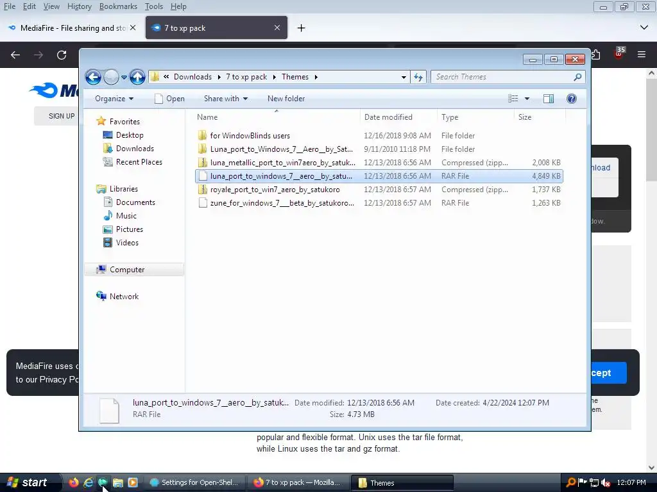Click the Firefox icon in quick launch
657x492 pixels.
pyautogui.click(x=73, y=482)
